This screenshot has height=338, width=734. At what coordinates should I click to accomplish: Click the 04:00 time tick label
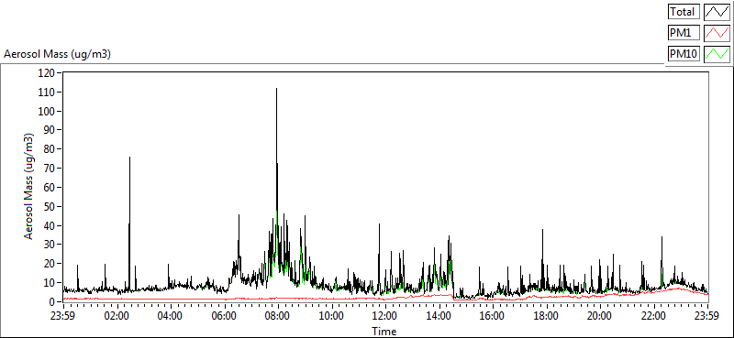(x=171, y=315)
